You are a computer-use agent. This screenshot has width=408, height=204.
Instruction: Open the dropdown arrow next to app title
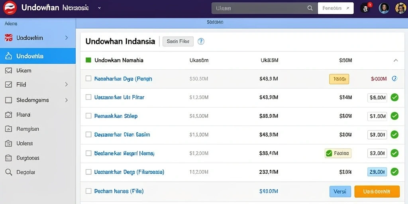pyautogui.click(x=99, y=8)
